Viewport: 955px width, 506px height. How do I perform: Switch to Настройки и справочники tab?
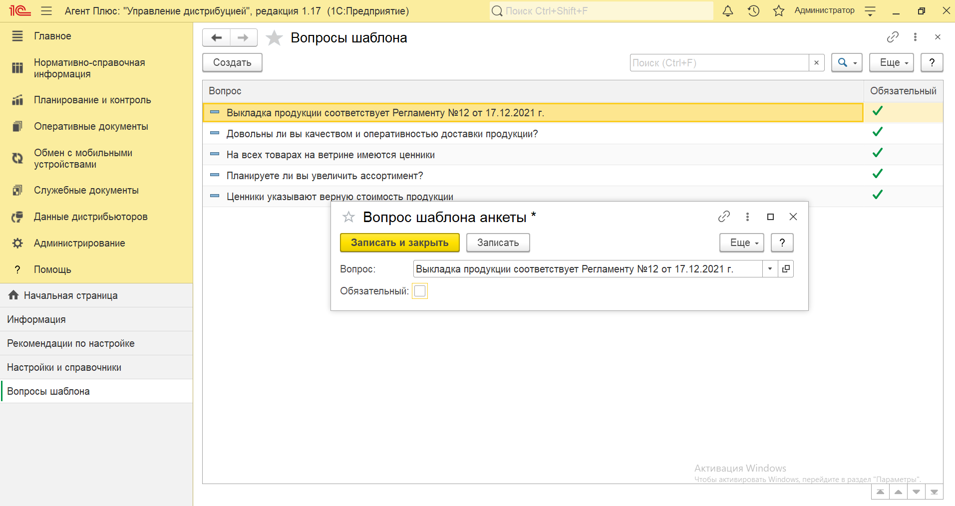(x=64, y=367)
